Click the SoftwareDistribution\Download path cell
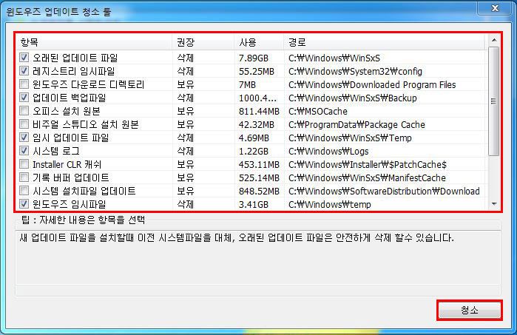 tap(384, 192)
